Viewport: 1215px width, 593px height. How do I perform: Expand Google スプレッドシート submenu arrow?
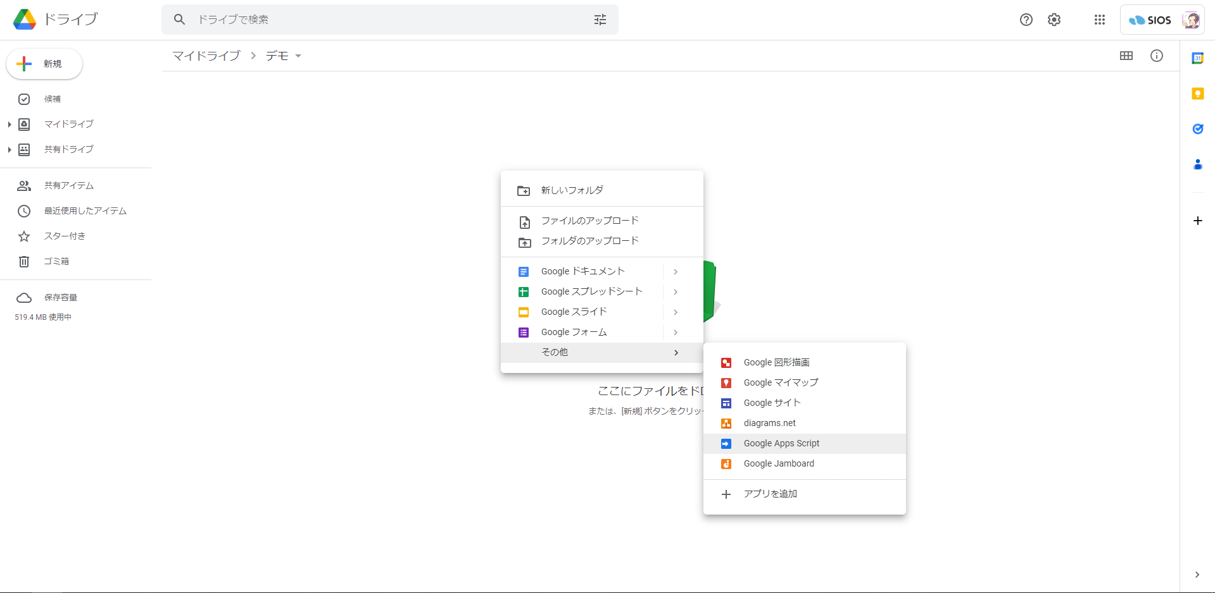coord(676,292)
